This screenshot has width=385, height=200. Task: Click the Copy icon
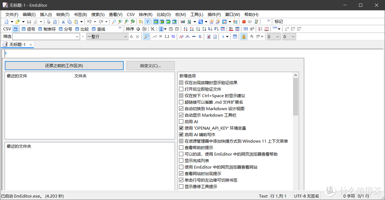(x=70, y=22)
